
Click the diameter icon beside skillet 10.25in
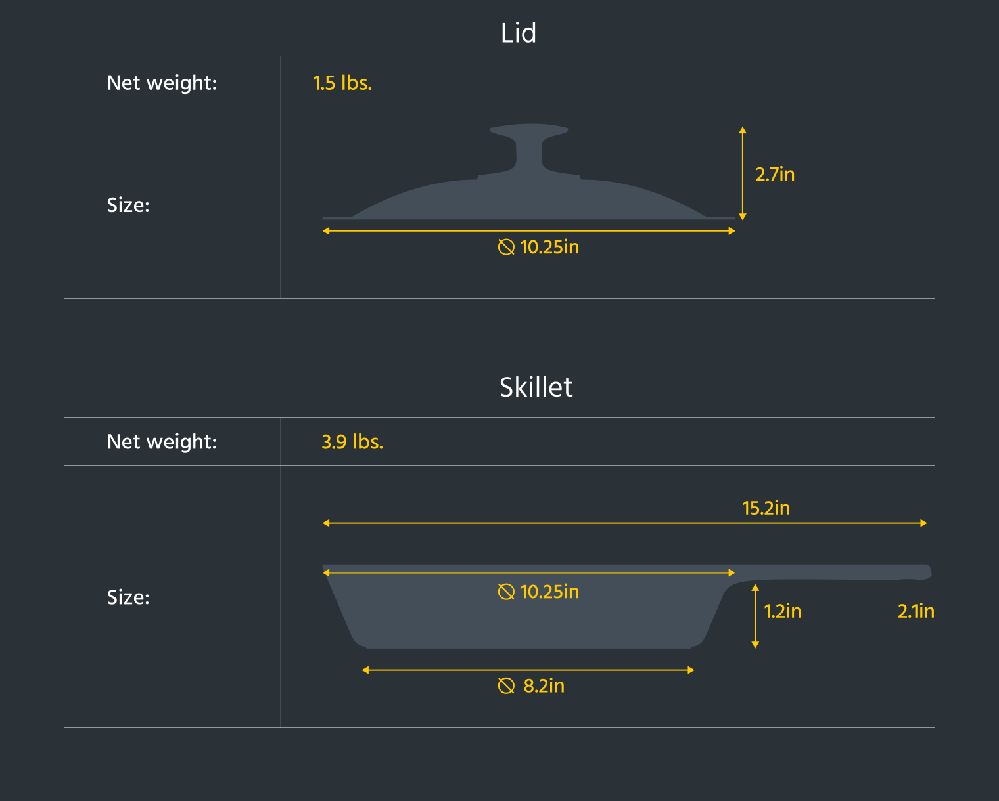click(x=506, y=592)
